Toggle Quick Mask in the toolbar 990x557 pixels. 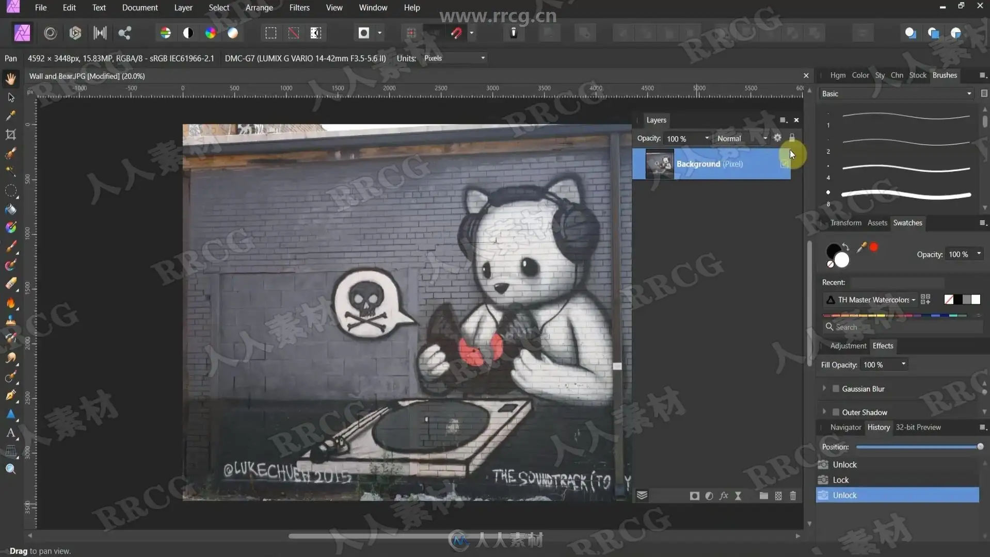pos(364,33)
